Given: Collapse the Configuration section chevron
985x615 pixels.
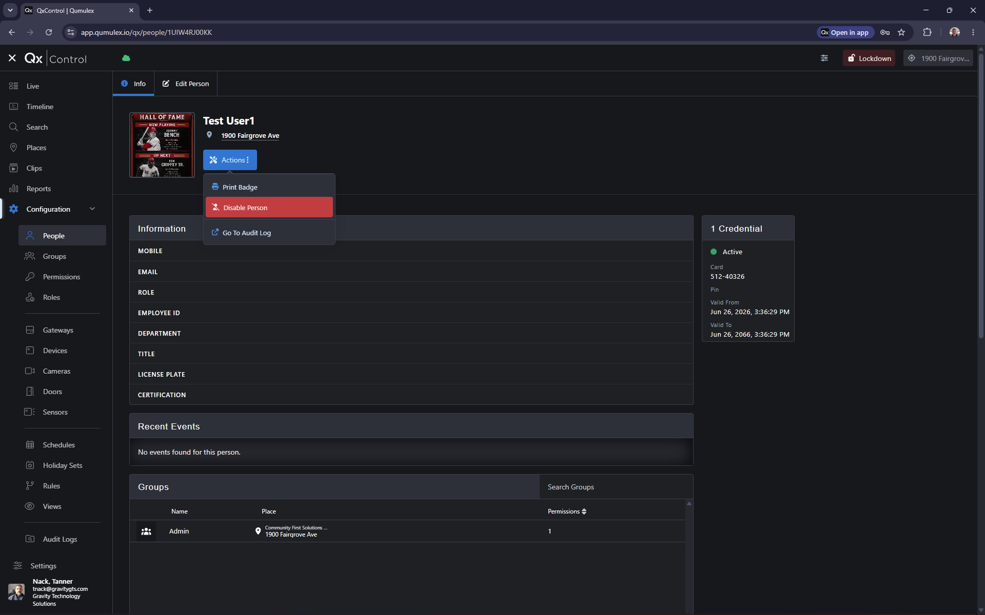Looking at the screenshot, I should [x=92, y=209].
